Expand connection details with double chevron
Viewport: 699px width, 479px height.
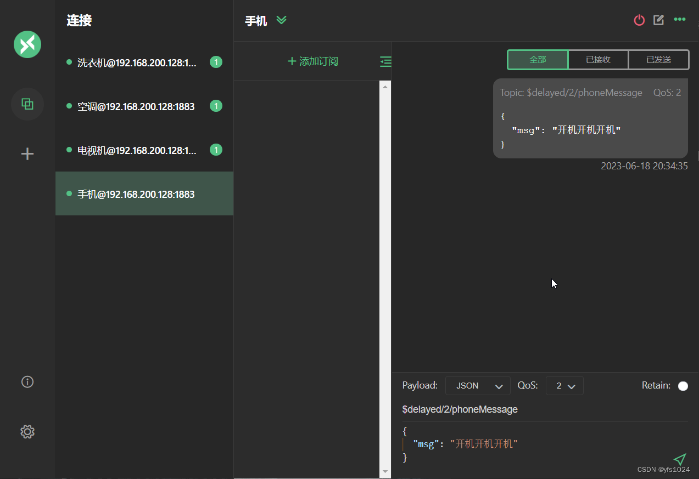click(x=282, y=20)
